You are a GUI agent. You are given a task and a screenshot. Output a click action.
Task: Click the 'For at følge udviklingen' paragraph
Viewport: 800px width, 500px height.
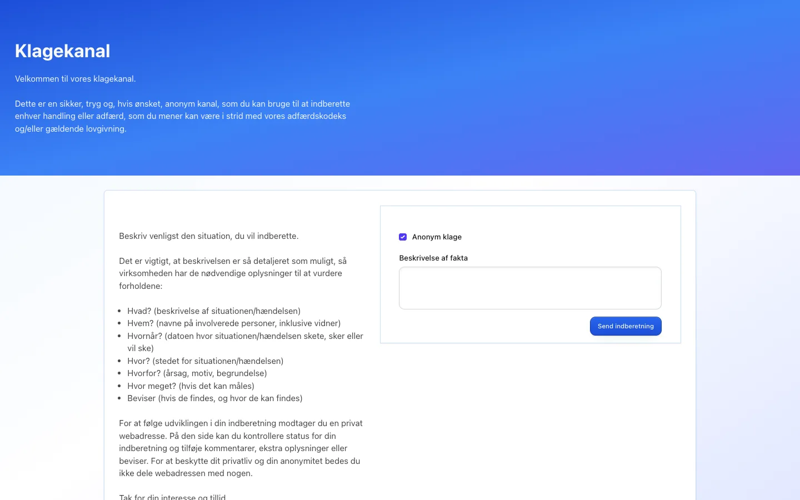point(241,448)
